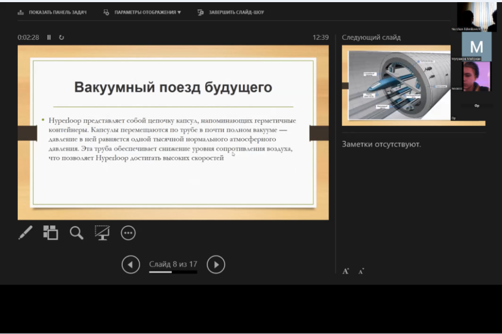Open more slide show options ellipsis
The width and height of the screenshot is (502, 334).
[128, 233]
